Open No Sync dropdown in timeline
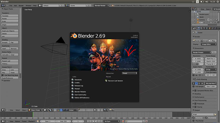220x123 pixels. coord(112,121)
